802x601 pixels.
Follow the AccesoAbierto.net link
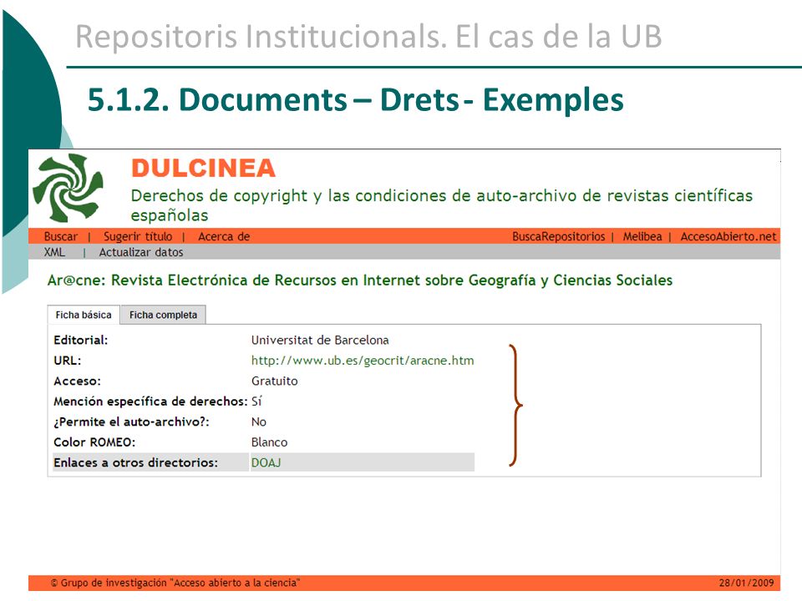pyautogui.click(x=728, y=236)
